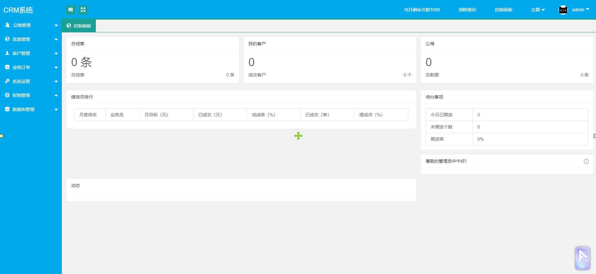Image resolution: width=596 pixels, height=274 pixels.
Task: Click the 公海 card title
Action: [430, 44]
